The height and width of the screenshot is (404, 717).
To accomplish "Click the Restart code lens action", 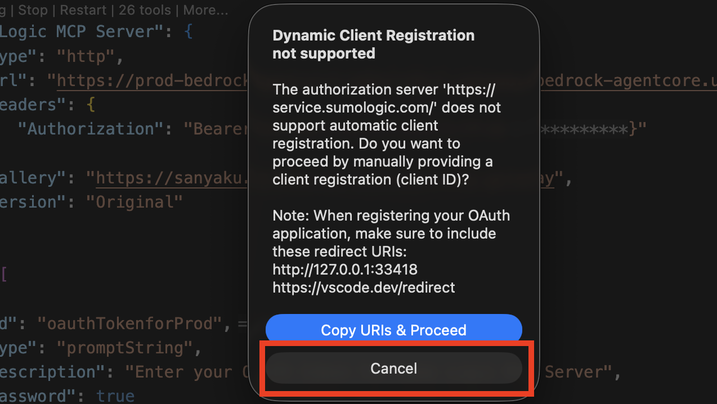I will (x=83, y=10).
